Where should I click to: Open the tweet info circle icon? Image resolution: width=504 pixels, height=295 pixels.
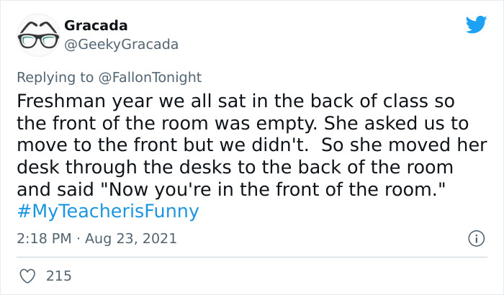click(475, 238)
